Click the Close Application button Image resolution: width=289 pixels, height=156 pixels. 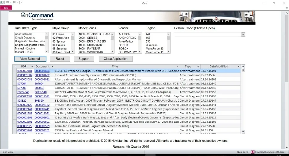pos(116,59)
